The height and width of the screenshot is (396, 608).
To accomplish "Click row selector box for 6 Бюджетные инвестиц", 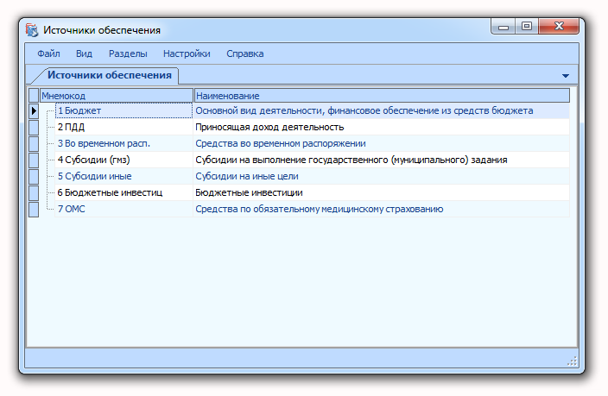I will click(x=34, y=192).
